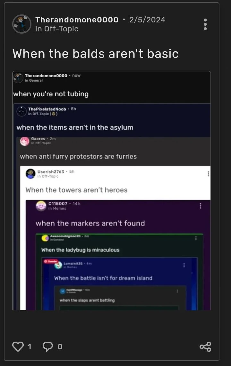Click the C115007 avatar icon
This screenshot has width=231, height=366.
coord(41,206)
